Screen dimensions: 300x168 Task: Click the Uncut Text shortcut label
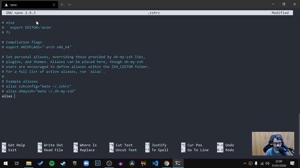pyautogui.click(x=126, y=150)
